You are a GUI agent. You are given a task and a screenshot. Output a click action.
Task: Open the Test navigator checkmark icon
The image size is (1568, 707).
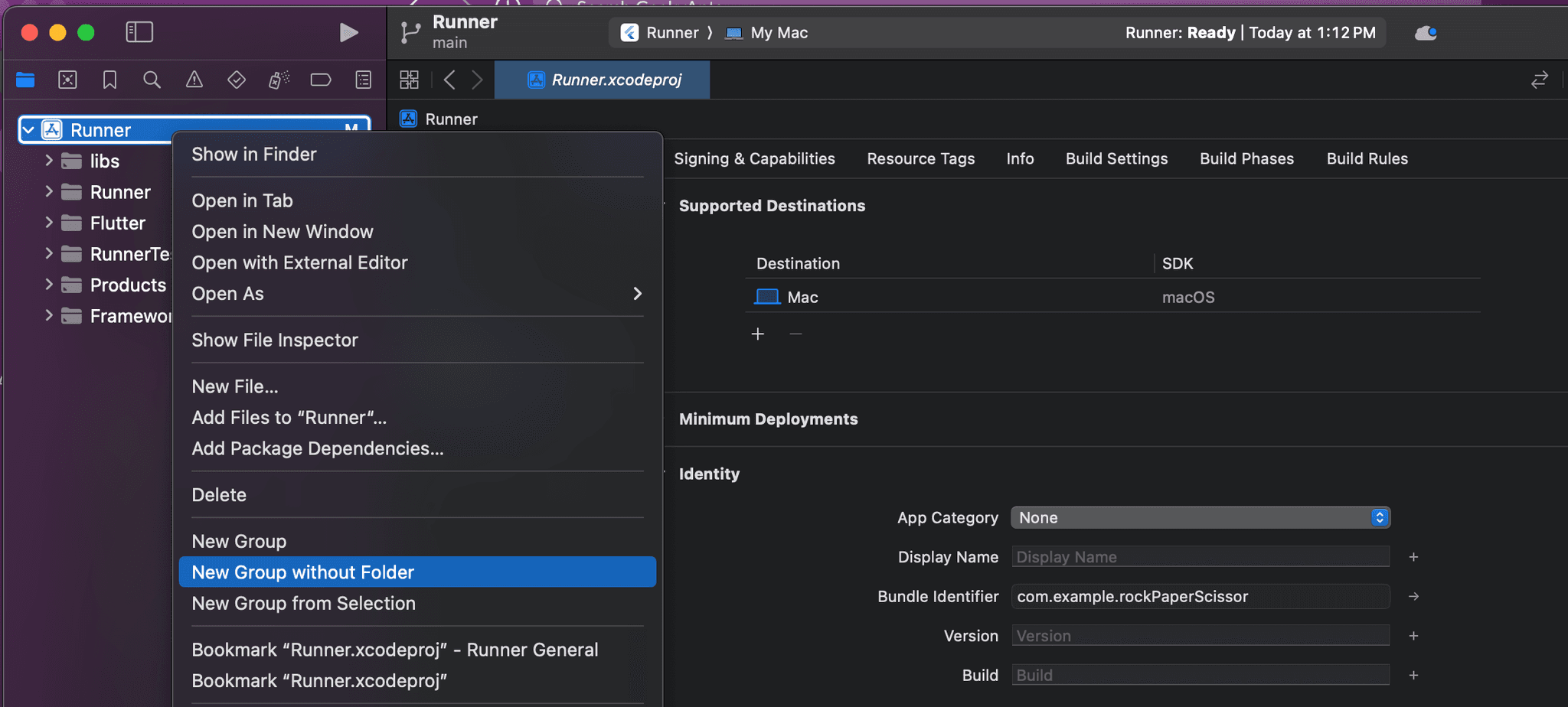click(237, 79)
